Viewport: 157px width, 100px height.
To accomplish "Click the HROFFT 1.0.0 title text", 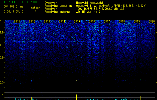I will click(x=20, y=2).
